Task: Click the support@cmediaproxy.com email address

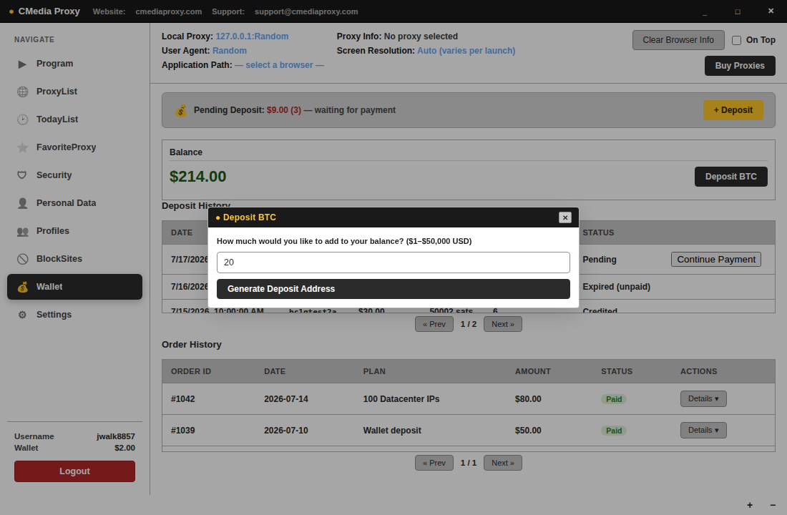Action: (306, 11)
